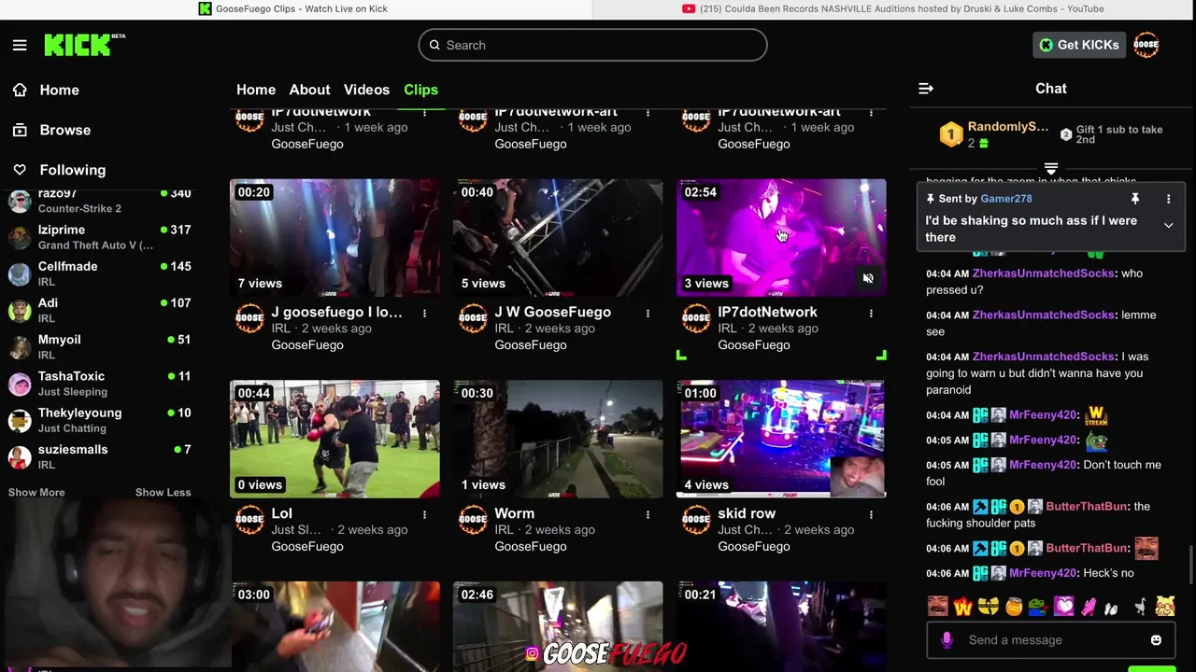Play the 00:40 J W GooseFuego clip
Screen dimensions: 1196x672
pos(558,238)
